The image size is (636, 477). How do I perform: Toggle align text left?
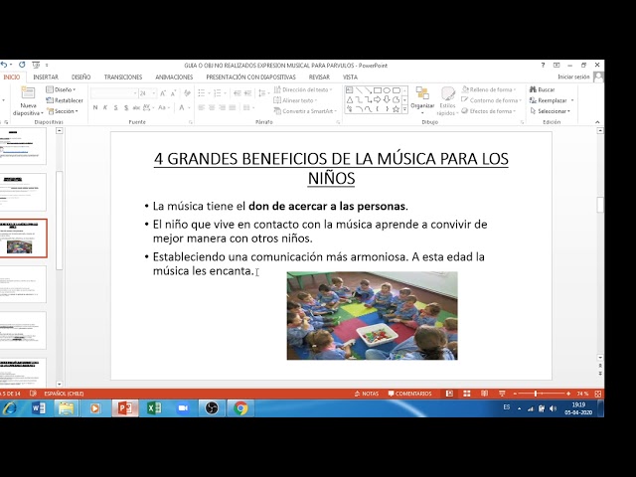click(x=202, y=107)
